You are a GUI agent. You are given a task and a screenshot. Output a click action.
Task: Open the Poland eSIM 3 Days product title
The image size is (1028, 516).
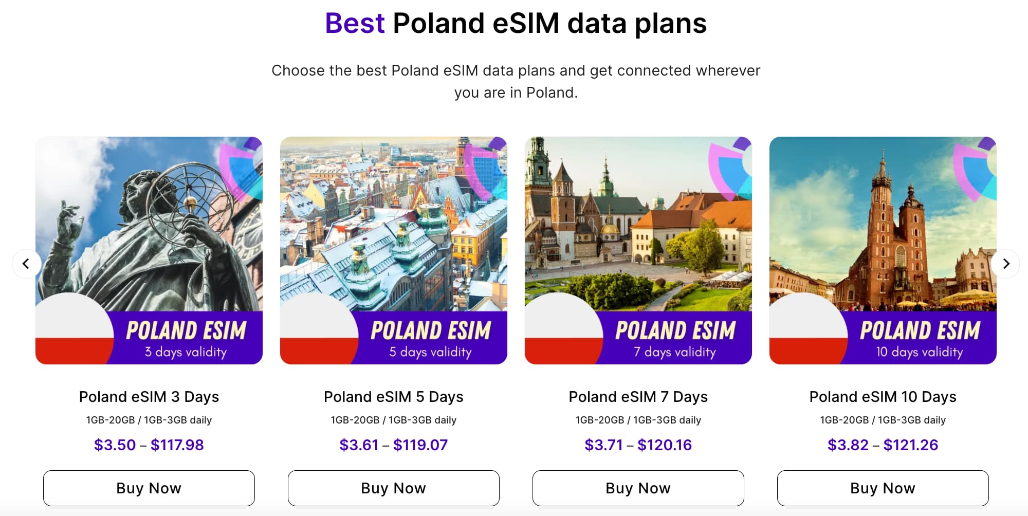[x=149, y=397]
